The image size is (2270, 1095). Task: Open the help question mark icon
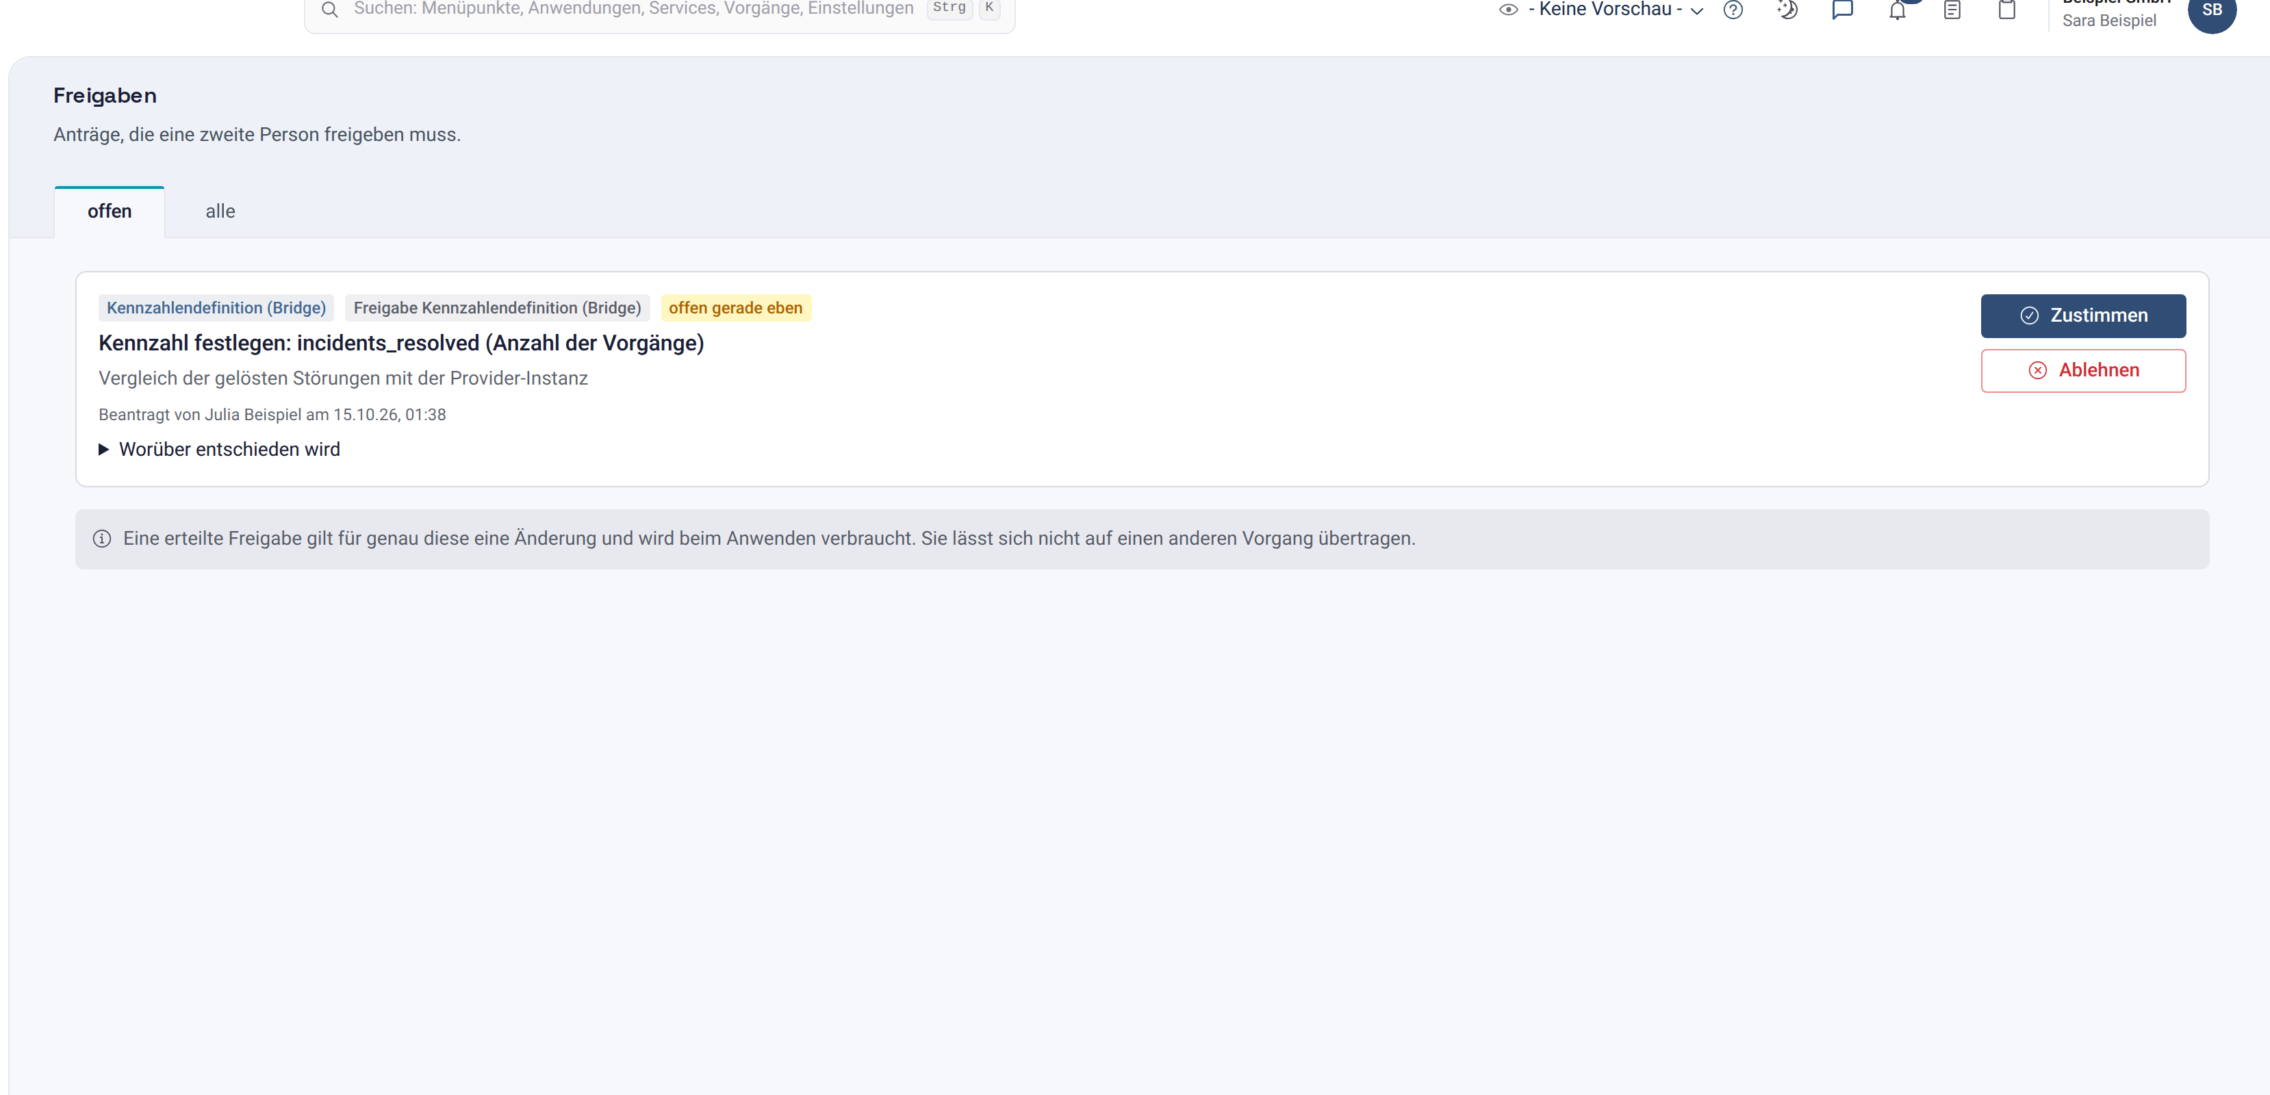click(x=1733, y=10)
